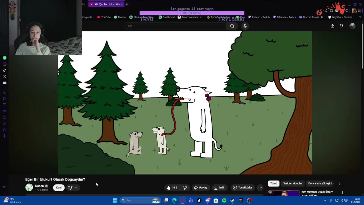Open YouTube notifications bell
This screenshot has width=364, height=205.
click(342, 26)
